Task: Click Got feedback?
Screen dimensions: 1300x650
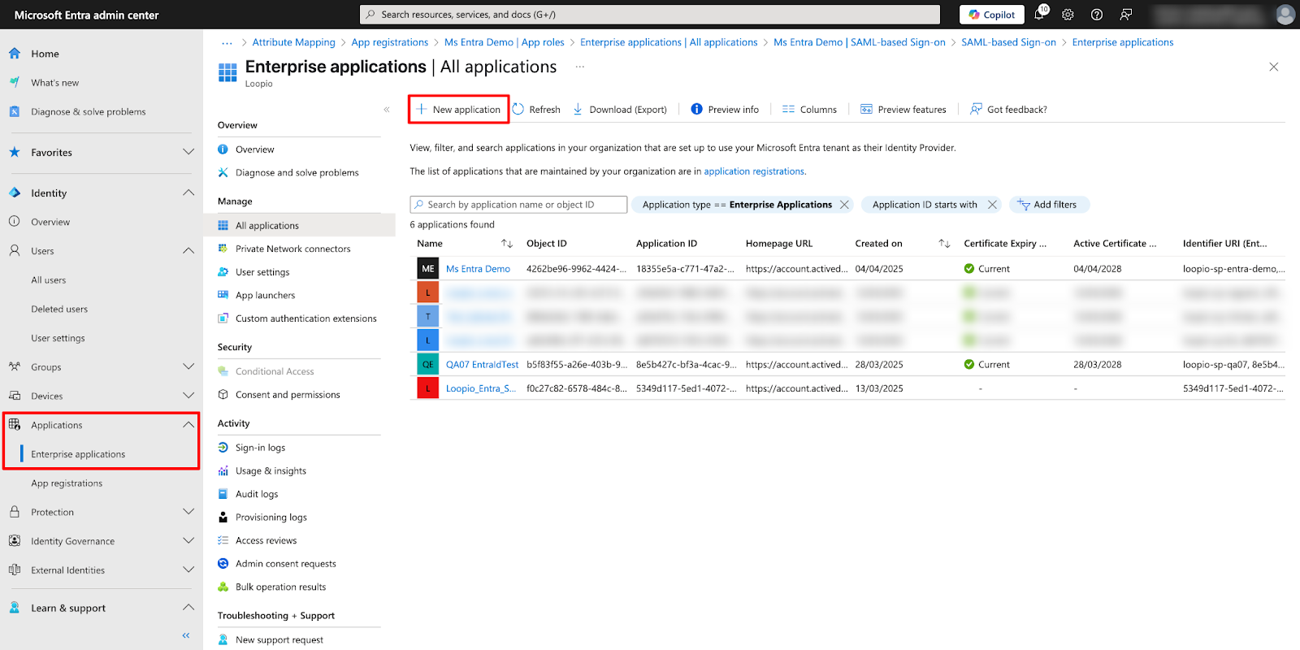Action: [x=1008, y=110]
